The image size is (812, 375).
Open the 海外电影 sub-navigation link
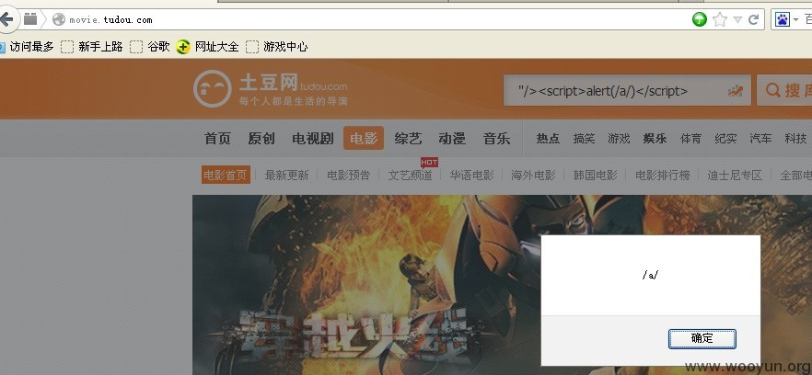point(533,176)
